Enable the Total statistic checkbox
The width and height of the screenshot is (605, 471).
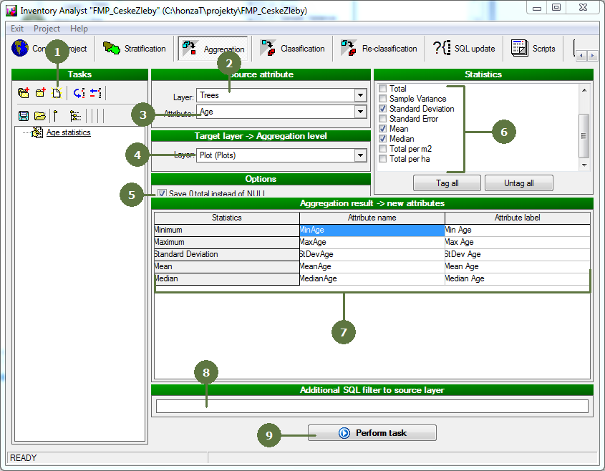click(x=383, y=89)
